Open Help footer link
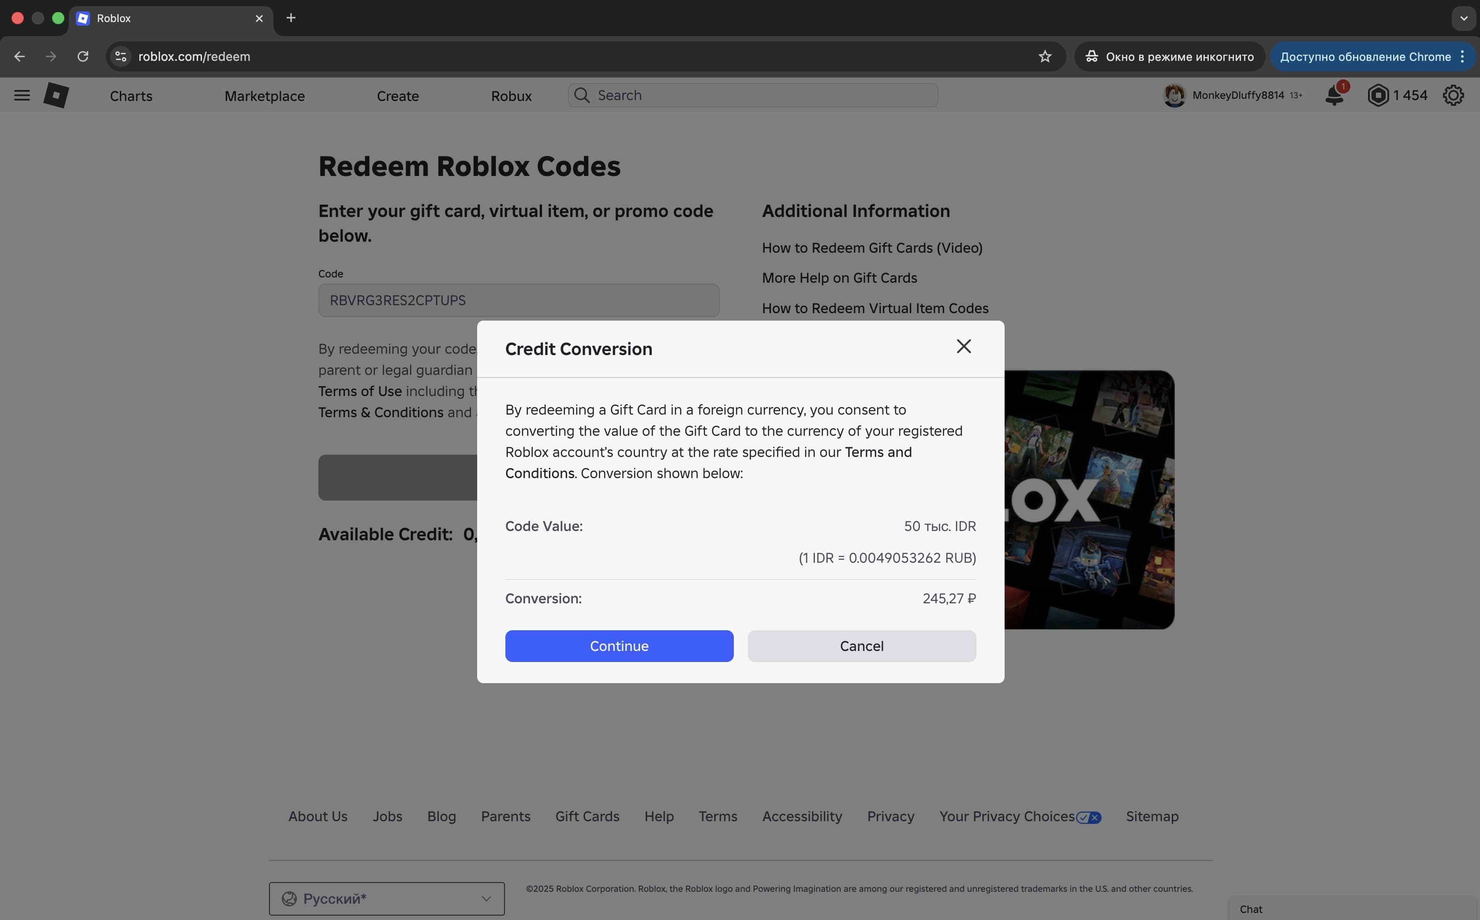1480x920 pixels. pyautogui.click(x=659, y=816)
